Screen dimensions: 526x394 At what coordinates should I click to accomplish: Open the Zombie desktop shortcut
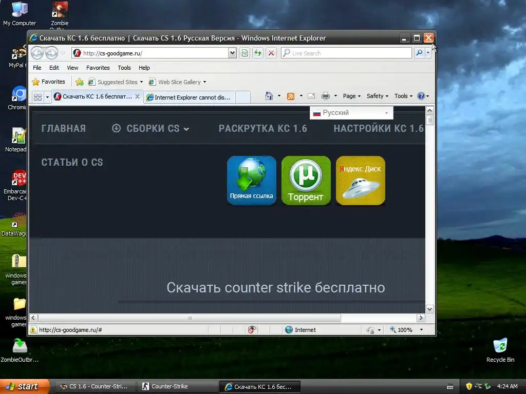point(60,14)
